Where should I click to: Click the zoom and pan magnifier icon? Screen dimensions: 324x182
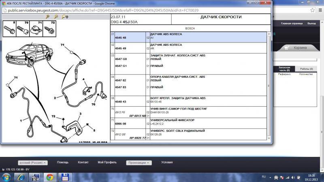coord(65,17)
